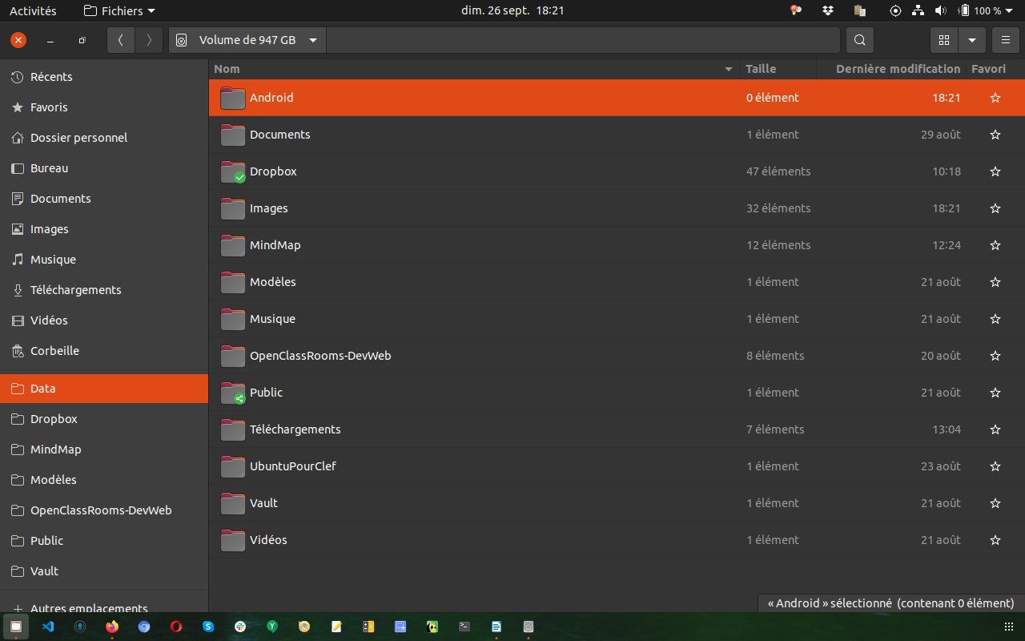Open the screenshot capture tool from the dock
The height and width of the screenshot is (641, 1025).
pyautogui.click(x=400, y=627)
